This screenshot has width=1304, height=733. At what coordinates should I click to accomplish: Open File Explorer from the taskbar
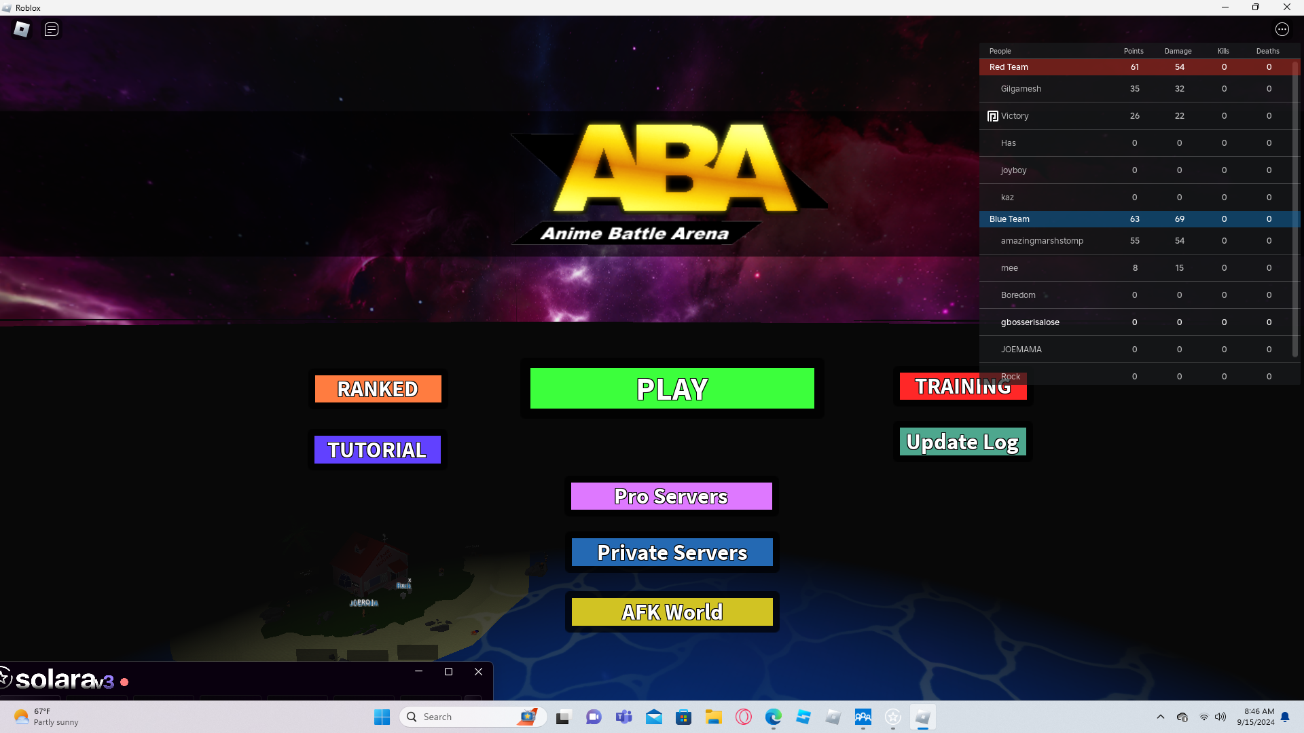coord(714,717)
